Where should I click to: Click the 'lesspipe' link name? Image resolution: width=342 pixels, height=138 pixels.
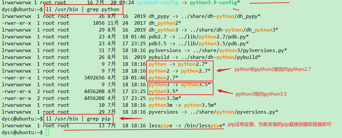161,125
